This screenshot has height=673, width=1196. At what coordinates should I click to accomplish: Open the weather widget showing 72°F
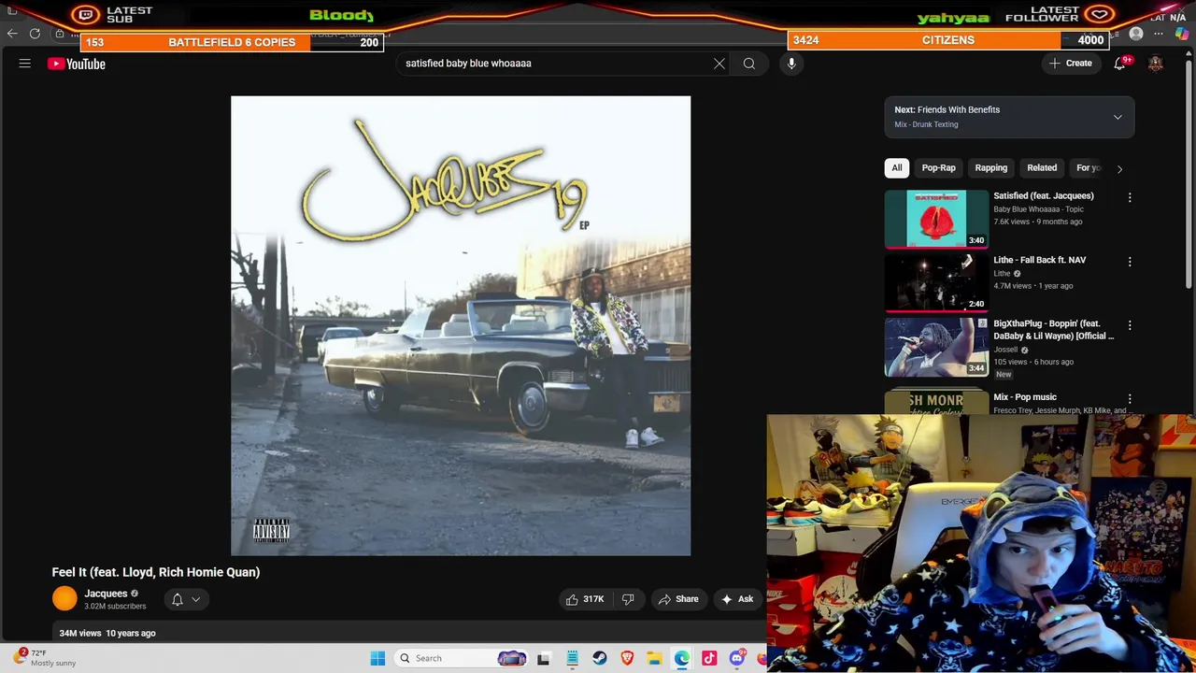tap(45, 658)
